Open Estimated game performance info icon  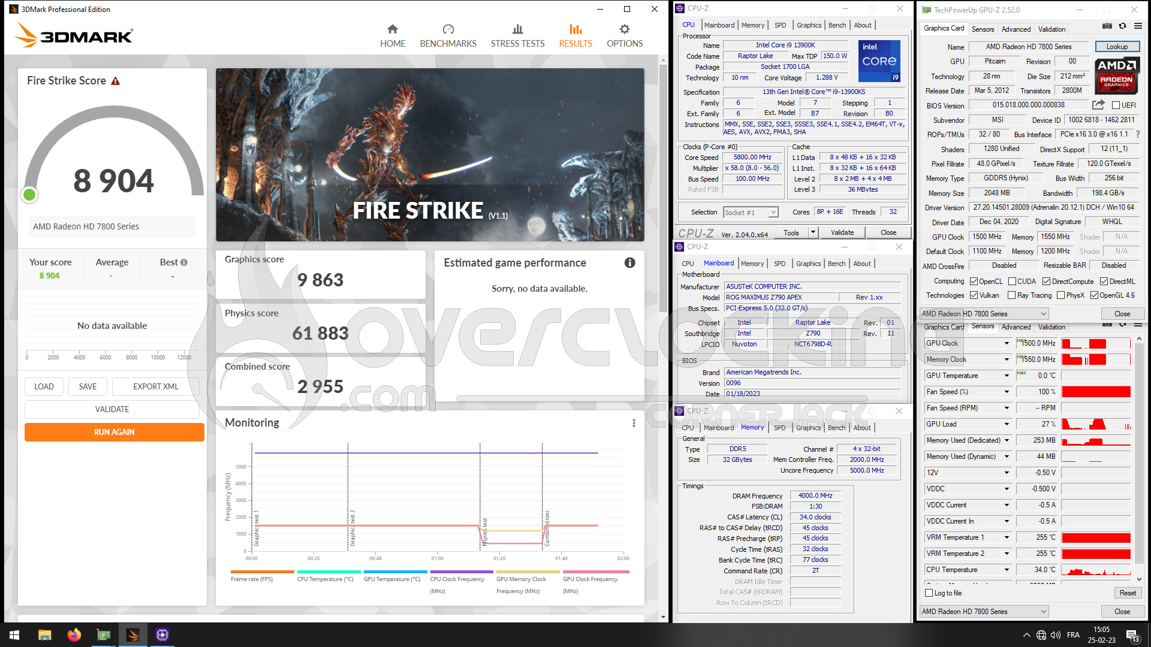click(629, 262)
